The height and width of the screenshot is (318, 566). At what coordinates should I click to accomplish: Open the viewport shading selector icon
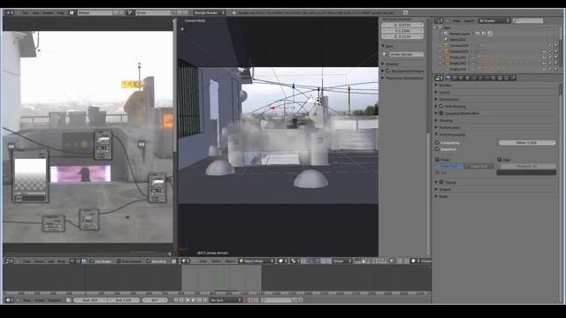coord(282,261)
